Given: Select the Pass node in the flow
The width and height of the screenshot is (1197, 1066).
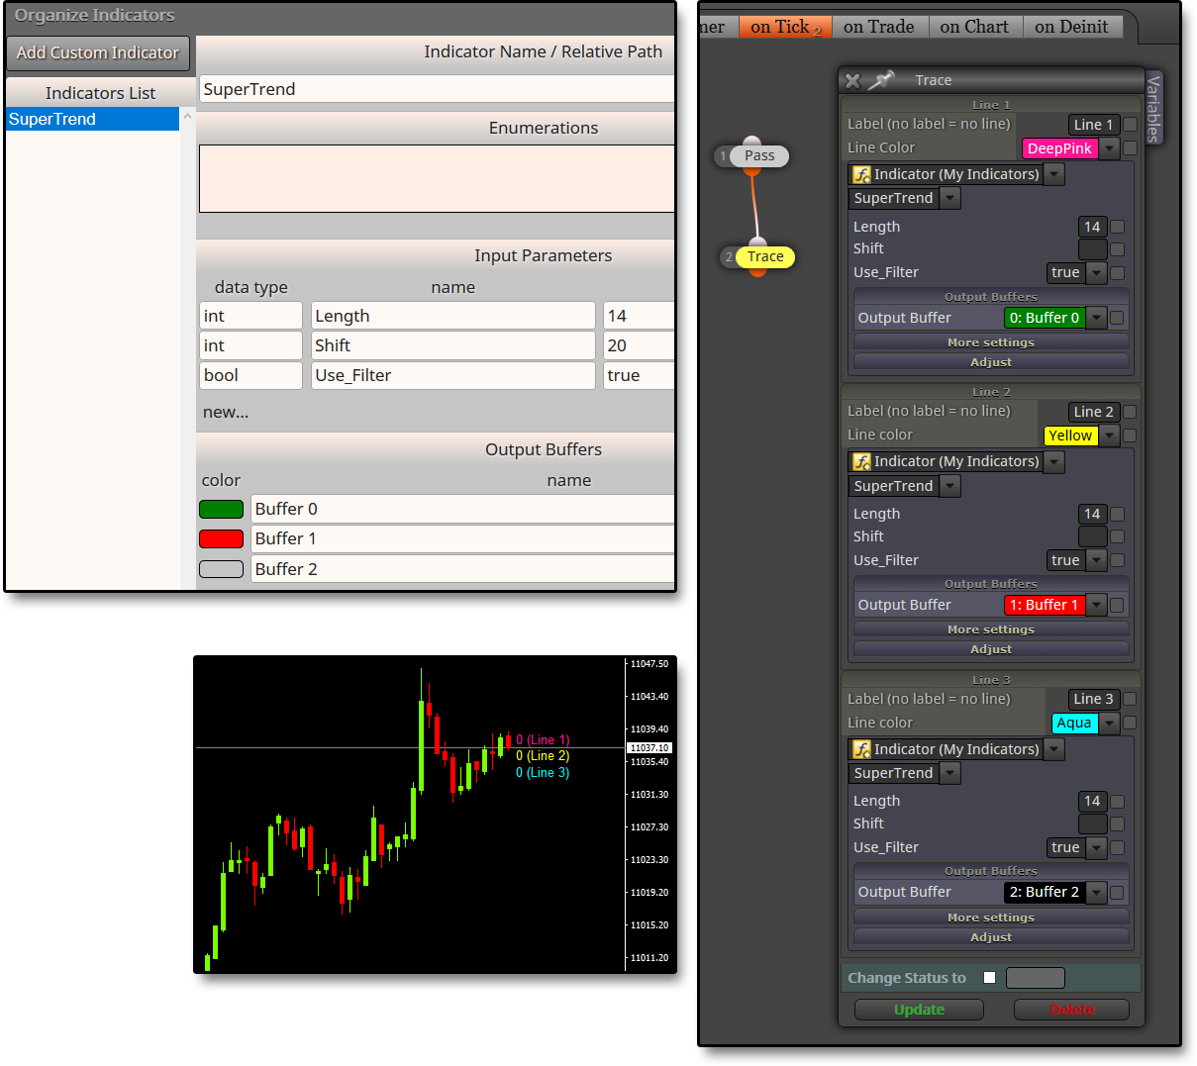Looking at the screenshot, I should click(759, 155).
